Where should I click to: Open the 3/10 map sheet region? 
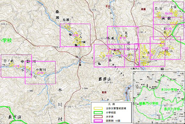75,35
